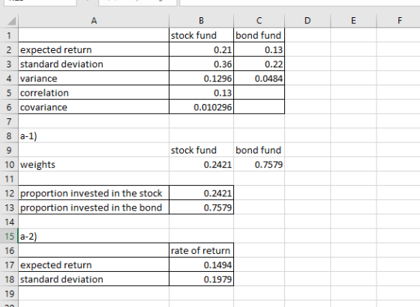
Task: Select column E header
Action: coord(353,21)
